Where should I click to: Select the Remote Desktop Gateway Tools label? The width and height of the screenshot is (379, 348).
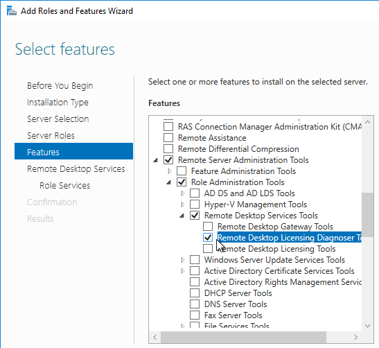tap(275, 227)
